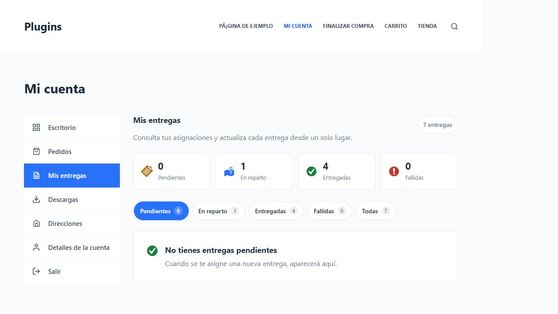Click the 0 Pendientes summary card label
This screenshot has width=558, height=314.
click(171, 177)
